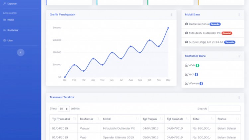Screen dimensions: 249x140
Task: Click the icon next to User
Action: (5, 40)
